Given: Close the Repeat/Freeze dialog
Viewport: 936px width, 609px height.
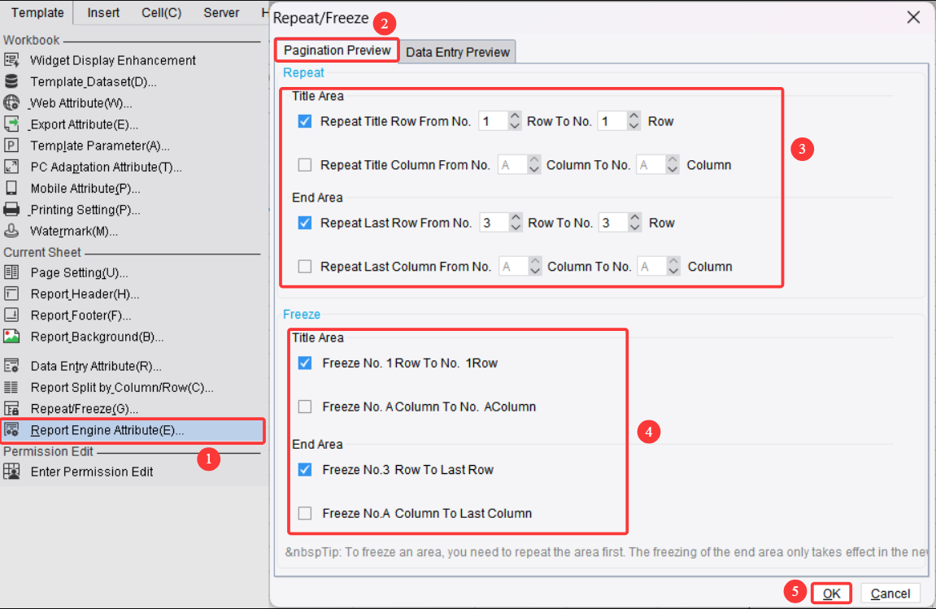Looking at the screenshot, I should 913,17.
